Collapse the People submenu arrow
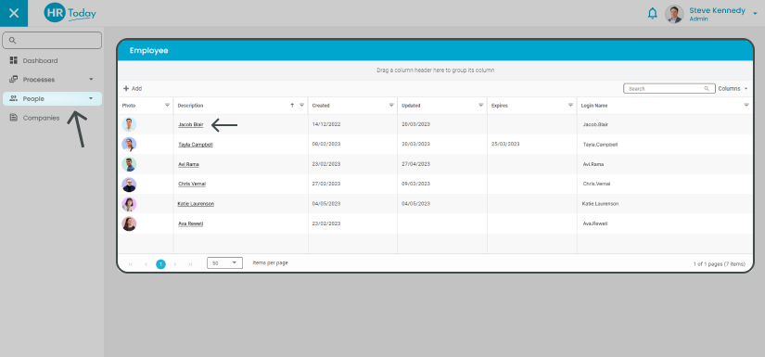 click(91, 98)
